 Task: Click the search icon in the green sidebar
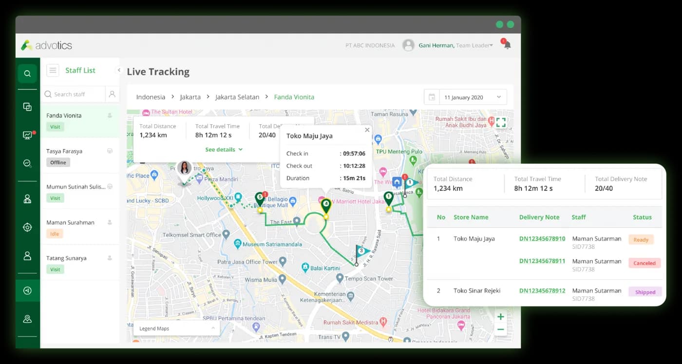tap(27, 74)
